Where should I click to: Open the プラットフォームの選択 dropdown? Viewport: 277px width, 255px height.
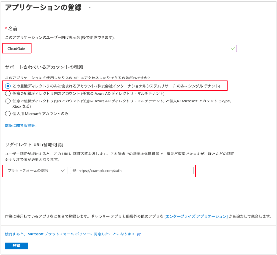[36, 170]
